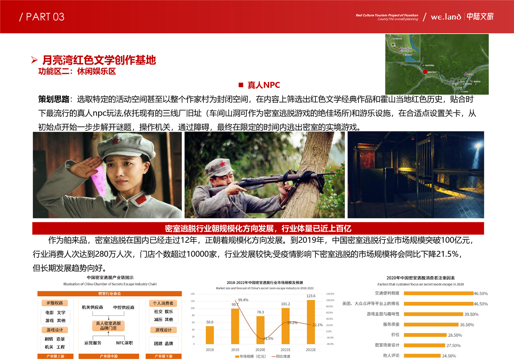Click the 交通便利程度 bar

click(x=439, y=293)
